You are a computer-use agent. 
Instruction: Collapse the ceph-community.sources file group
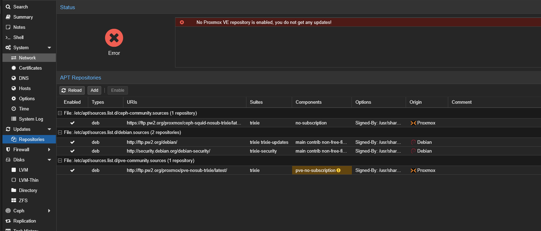pos(60,113)
